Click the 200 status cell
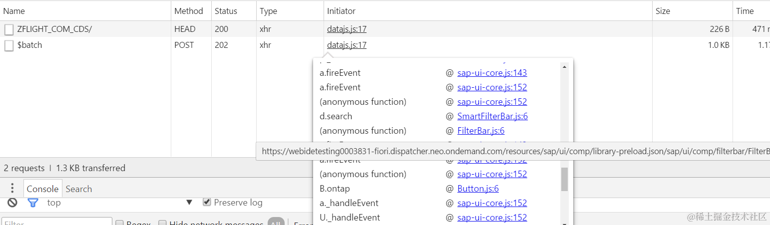The width and height of the screenshot is (770, 225). click(x=221, y=29)
